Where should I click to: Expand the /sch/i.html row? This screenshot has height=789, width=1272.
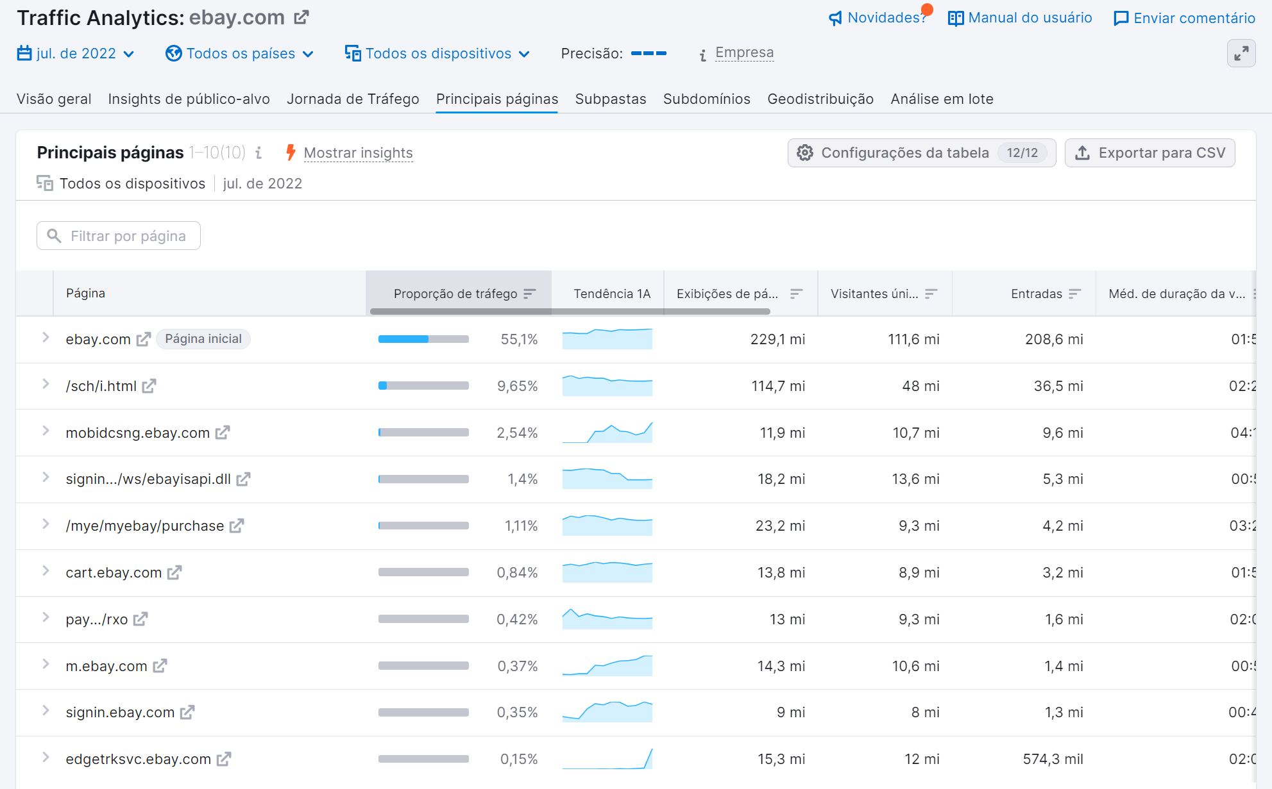(46, 385)
